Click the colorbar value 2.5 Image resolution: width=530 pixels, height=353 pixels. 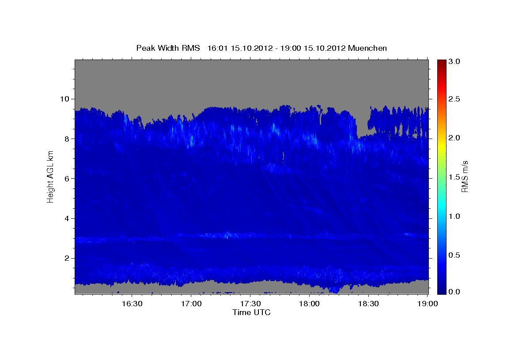[455, 99]
